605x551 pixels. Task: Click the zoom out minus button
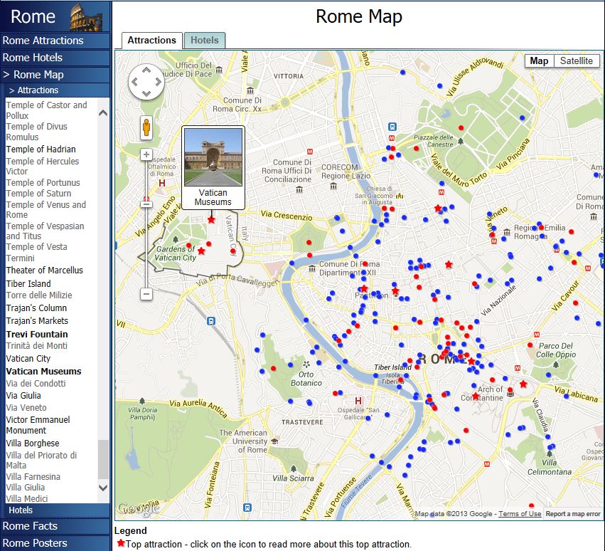click(146, 294)
